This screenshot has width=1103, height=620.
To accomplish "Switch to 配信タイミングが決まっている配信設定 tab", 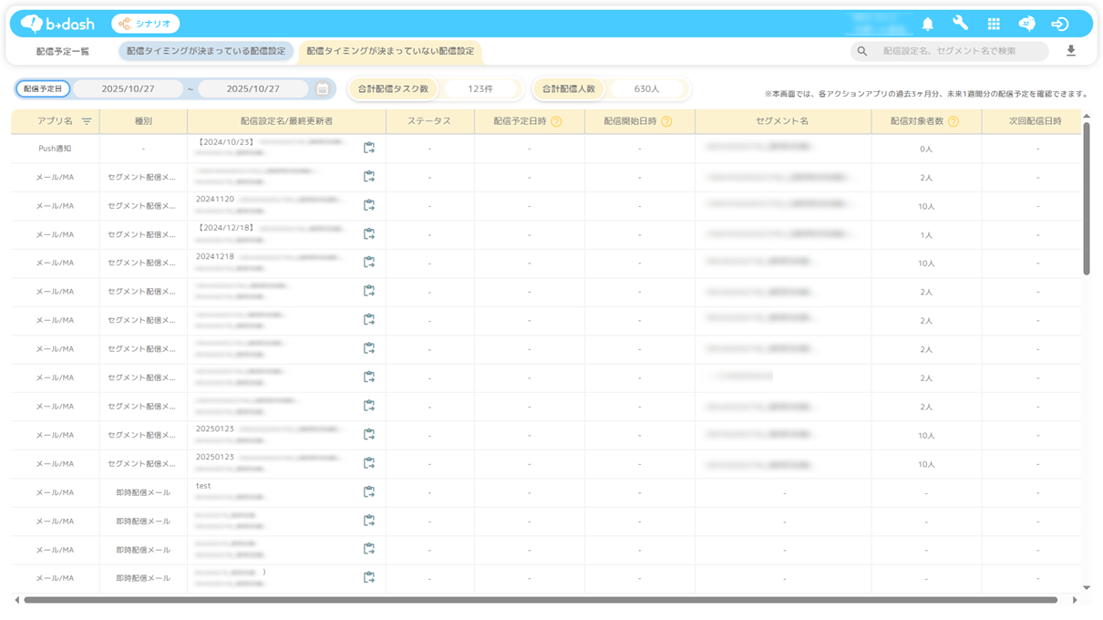I will [206, 51].
